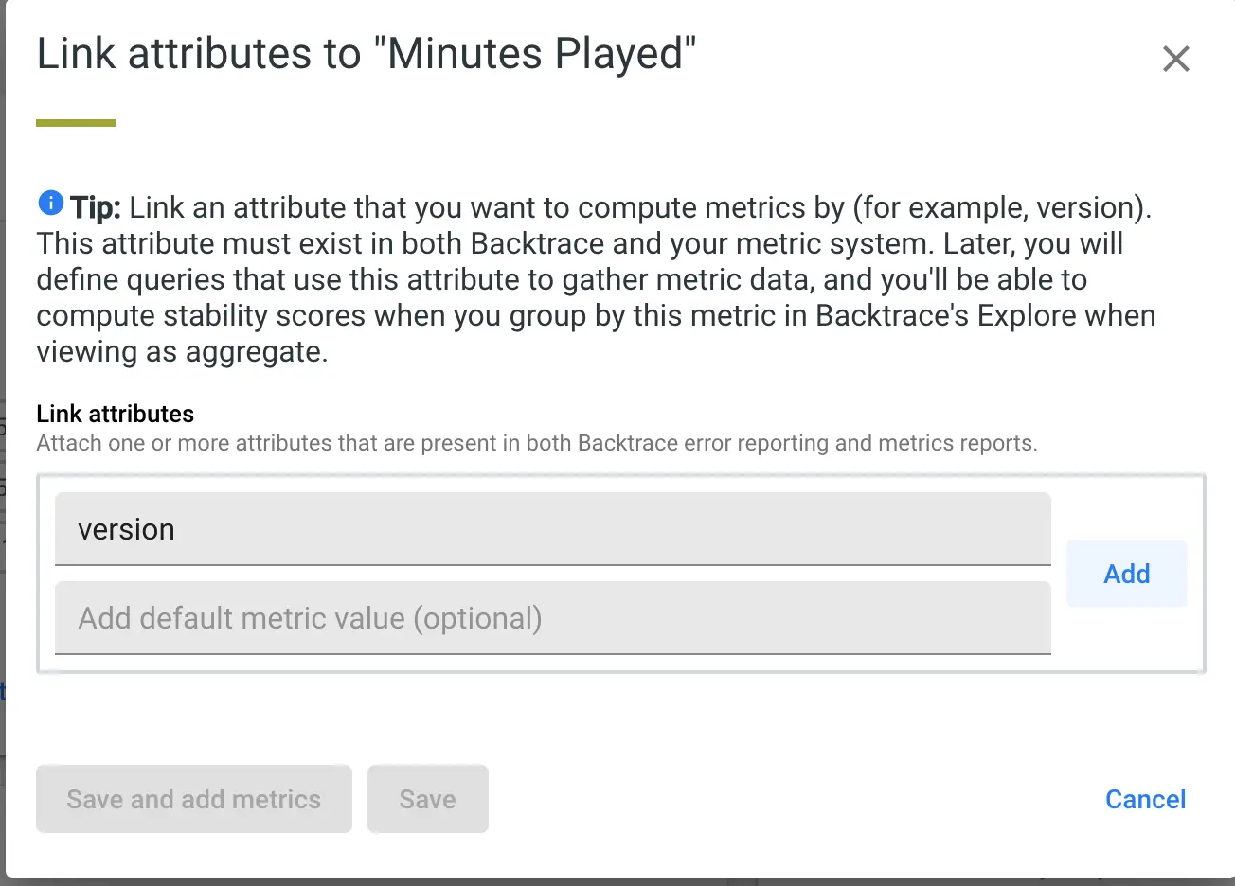Viewport: 1235px width, 886px height.
Task: Click the green accent line under title
Action: click(76, 123)
